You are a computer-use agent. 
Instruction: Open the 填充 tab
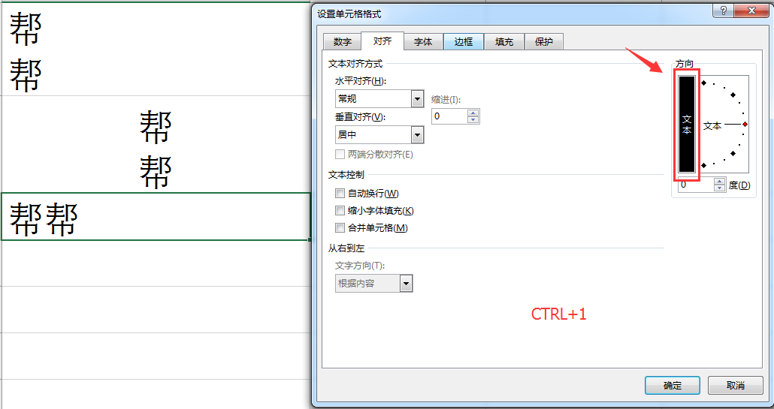pos(504,42)
